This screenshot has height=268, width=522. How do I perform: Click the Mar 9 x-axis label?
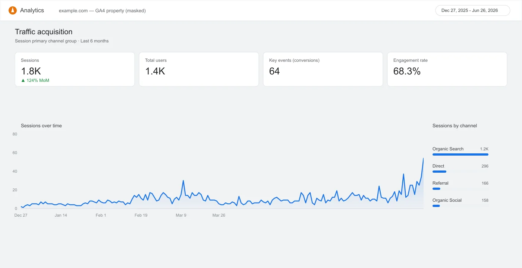tap(181, 215)
